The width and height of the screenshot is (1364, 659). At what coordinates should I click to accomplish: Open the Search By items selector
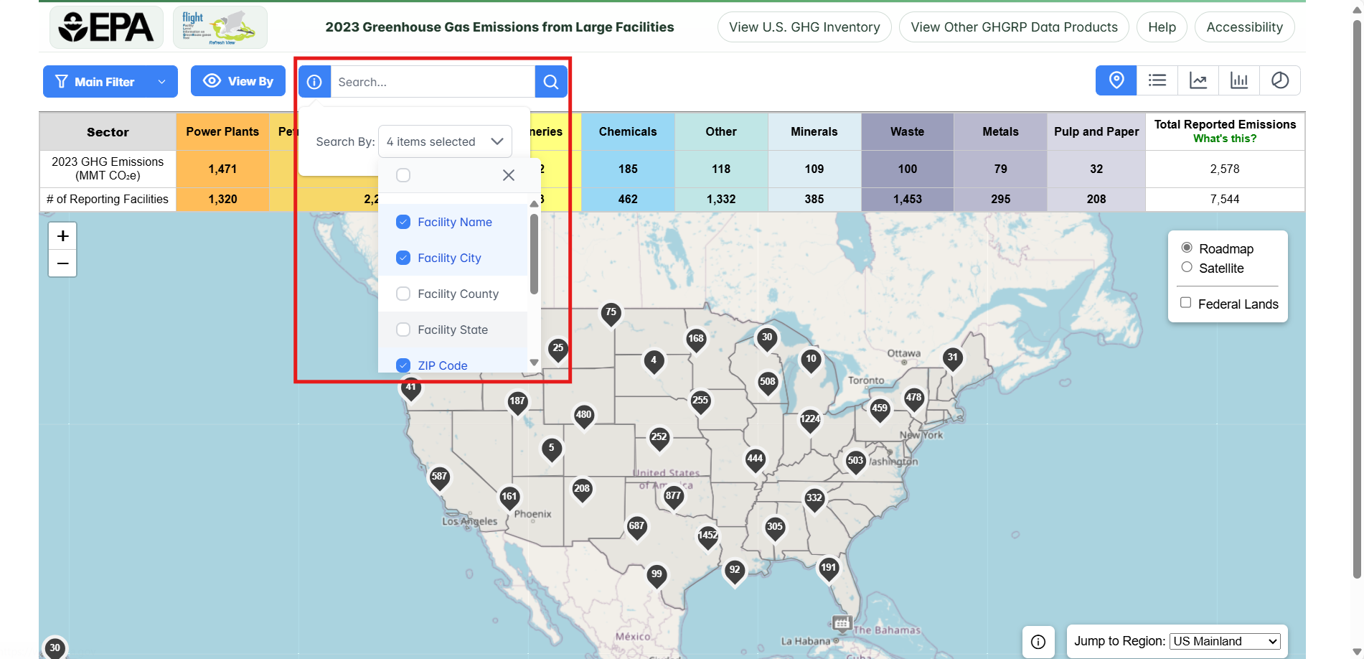click(444, 141)
